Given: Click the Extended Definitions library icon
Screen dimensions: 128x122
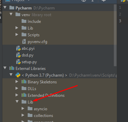Looking at the screenshot, I should click(x=24, y=95).
